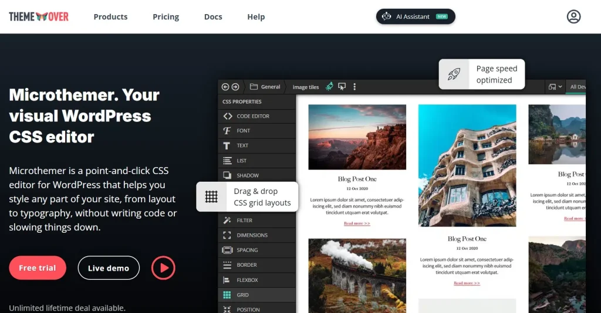Open the canyon sunset blog thumbnail
The image size is (601, 313).
[x=357, y=137]
